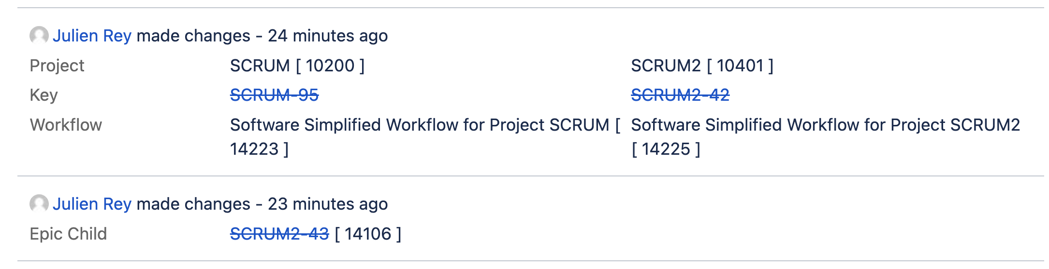Click the "23 minutes ago" timestamp
Viewport: 1049px width, 269px height.
(328, 204)
